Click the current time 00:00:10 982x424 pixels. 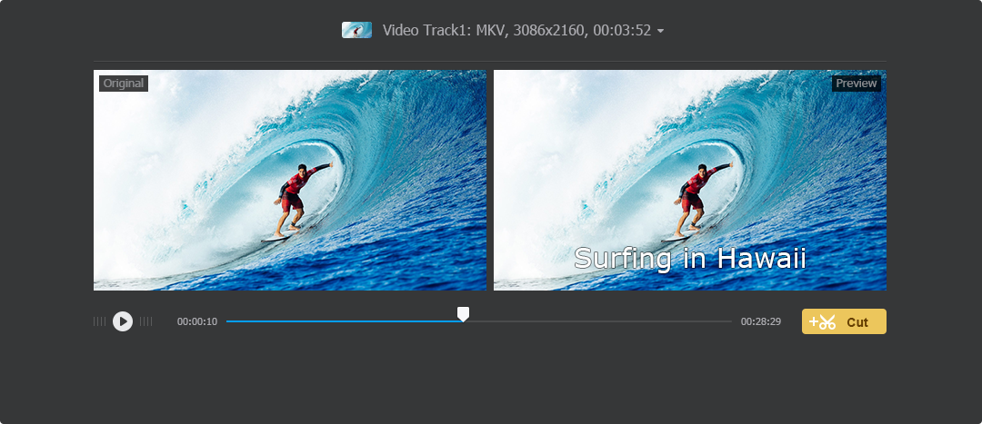click(197, 321)
